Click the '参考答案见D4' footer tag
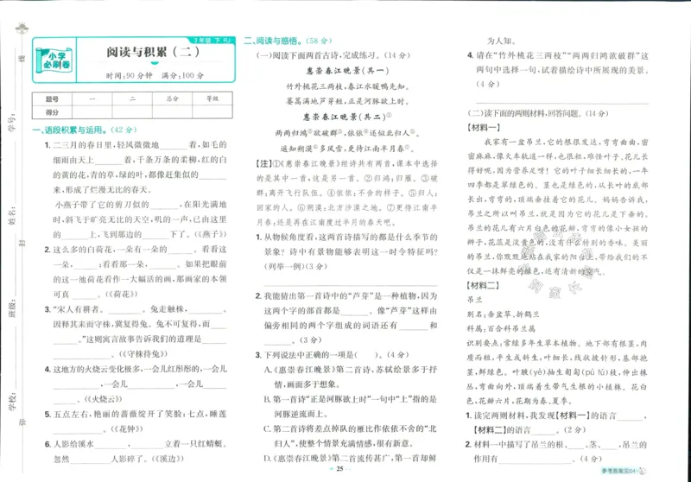Image resolution: width=691 pixels, height=482 pixels. [x=624, y=471]
